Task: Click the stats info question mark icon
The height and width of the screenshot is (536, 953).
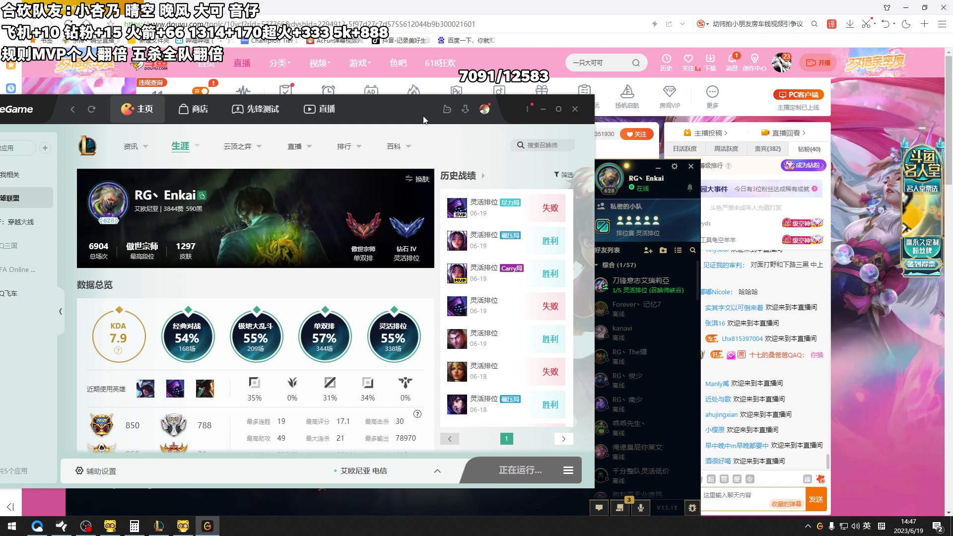Action: (x=417, y=414)
